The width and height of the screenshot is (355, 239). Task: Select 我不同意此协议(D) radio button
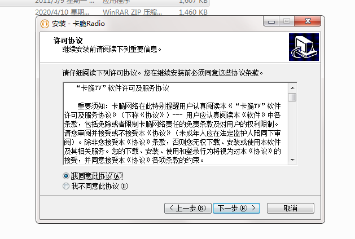66,186
